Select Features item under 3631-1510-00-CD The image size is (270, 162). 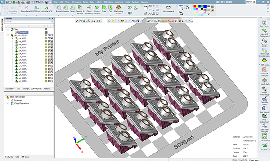[x=18, y=100]
